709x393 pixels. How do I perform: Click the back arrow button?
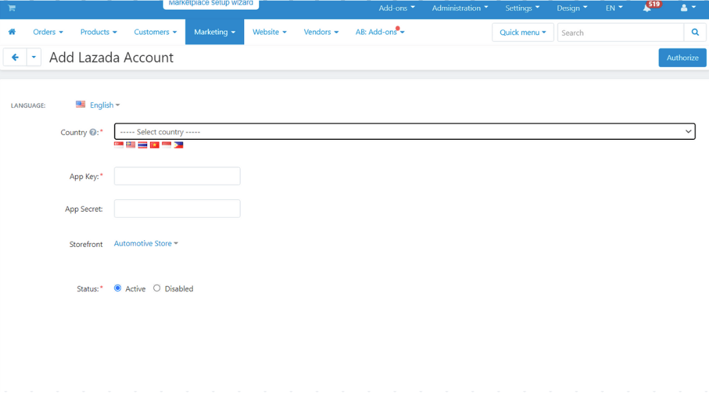[15, 57]
